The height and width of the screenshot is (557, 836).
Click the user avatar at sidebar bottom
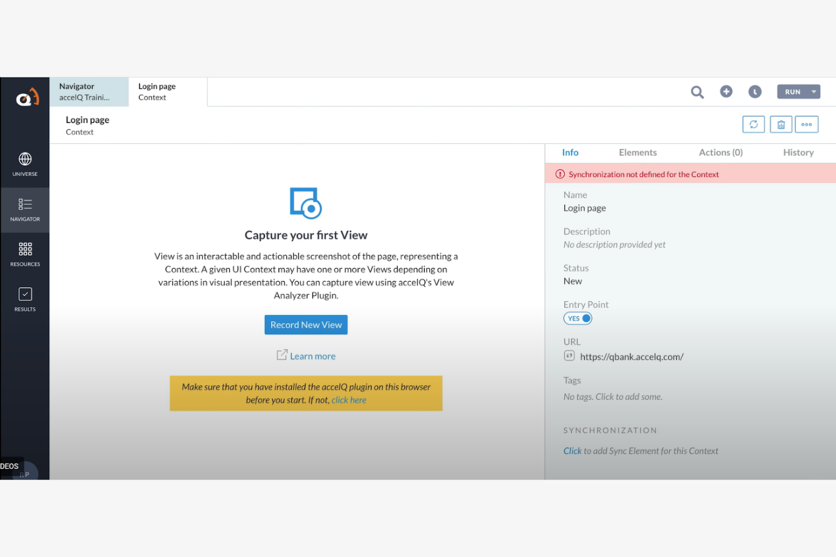click(26, 473)
